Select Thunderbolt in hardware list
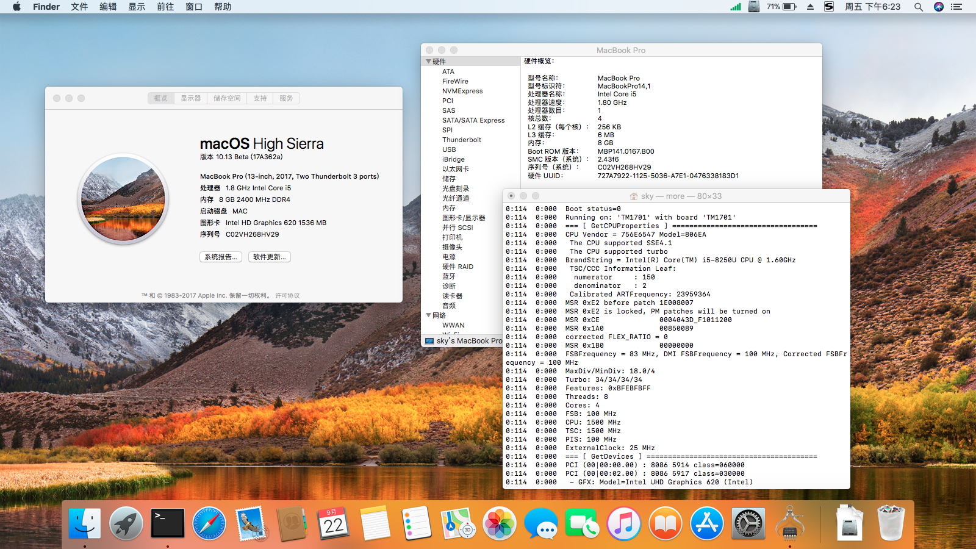 point(462,140)
